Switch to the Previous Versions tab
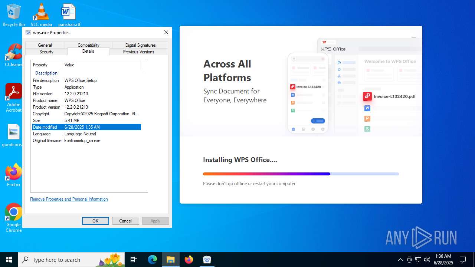Viewport: 475px width, 267px height. 139,52
